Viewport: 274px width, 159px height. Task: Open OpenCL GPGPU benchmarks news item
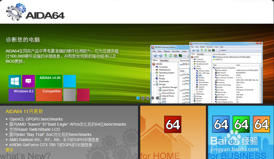coord(36,119)
